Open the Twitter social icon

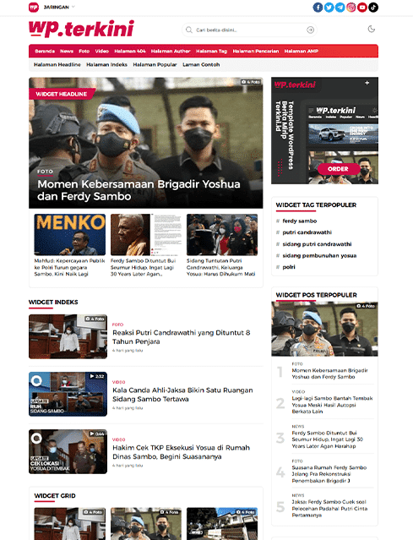click(x=329, y=8)
